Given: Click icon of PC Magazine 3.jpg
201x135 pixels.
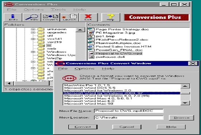Looking at the screenshot, I should (91, 33).
